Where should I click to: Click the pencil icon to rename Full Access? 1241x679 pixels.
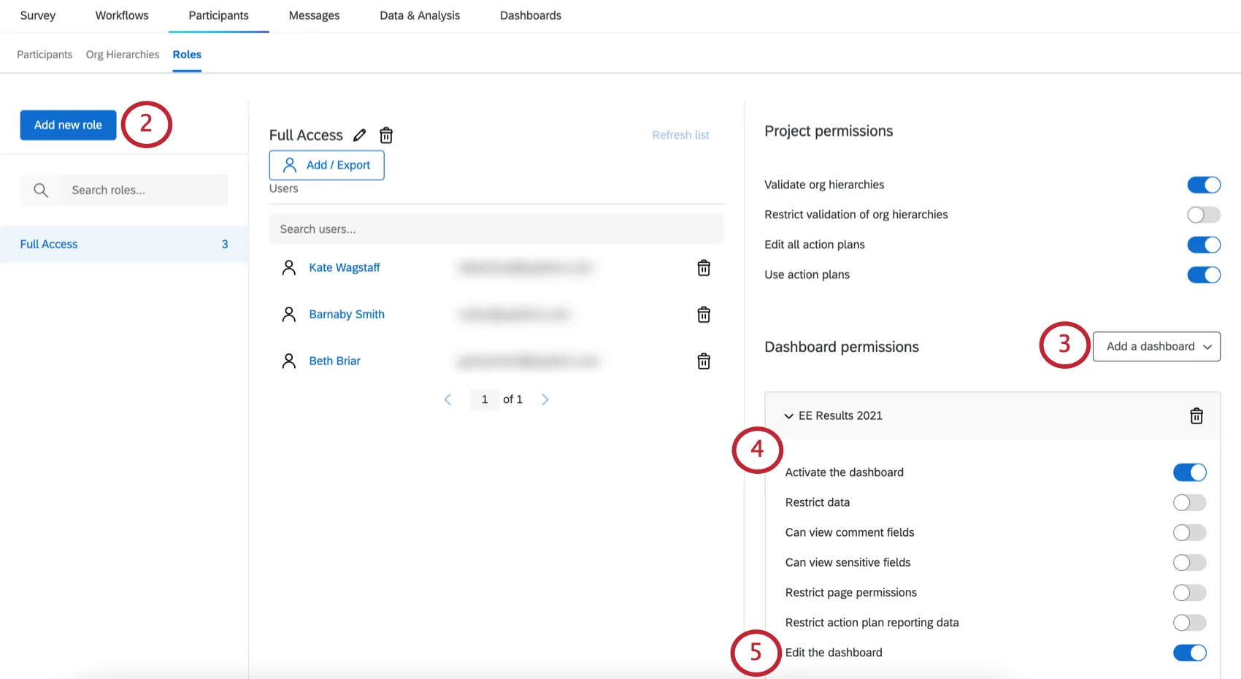pos(359,135)
